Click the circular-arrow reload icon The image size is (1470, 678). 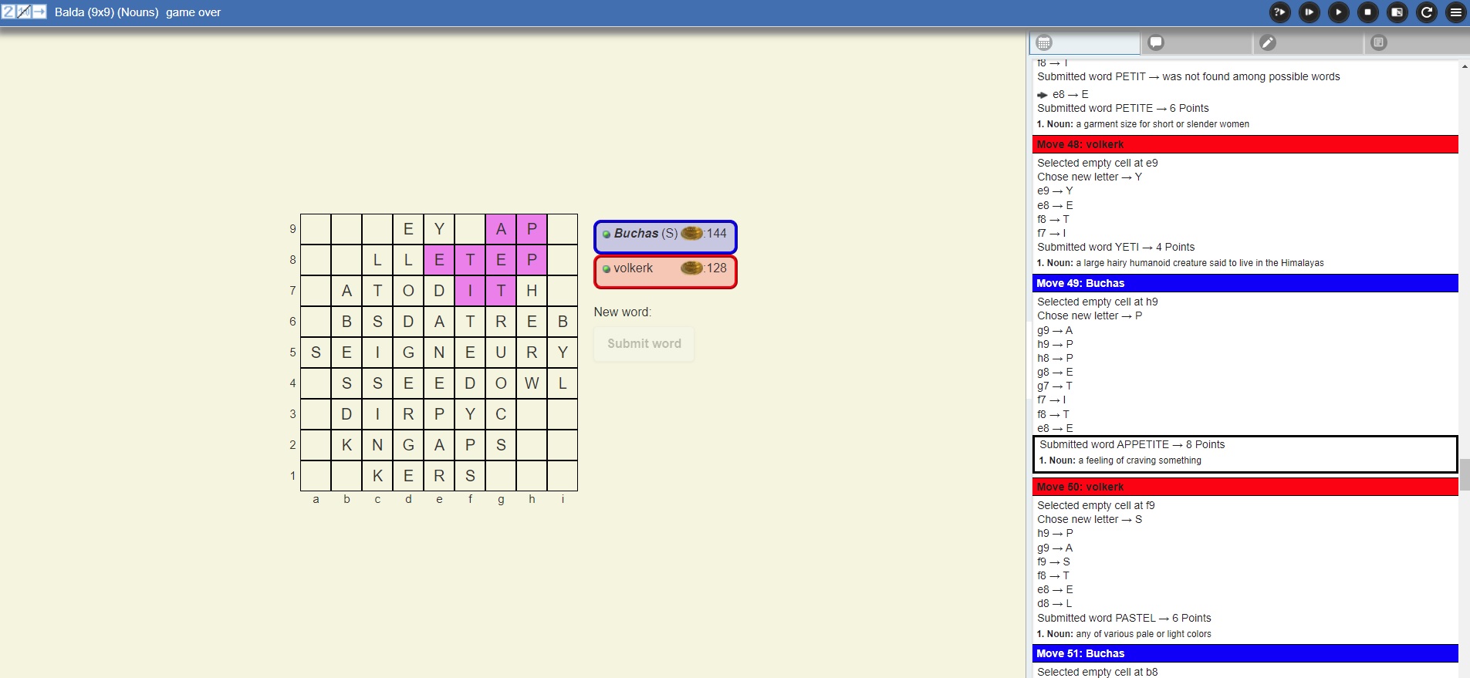coord(1427,12)
